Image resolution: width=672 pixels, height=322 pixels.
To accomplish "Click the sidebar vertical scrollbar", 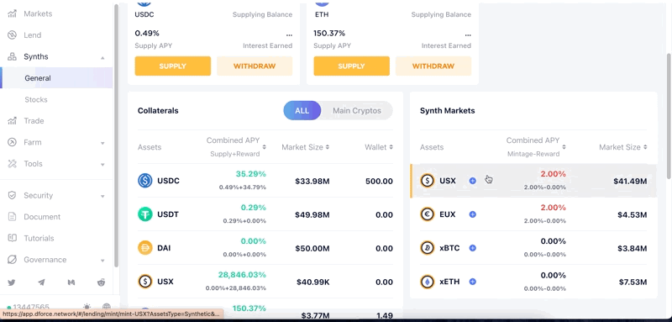I will [116, 135].
